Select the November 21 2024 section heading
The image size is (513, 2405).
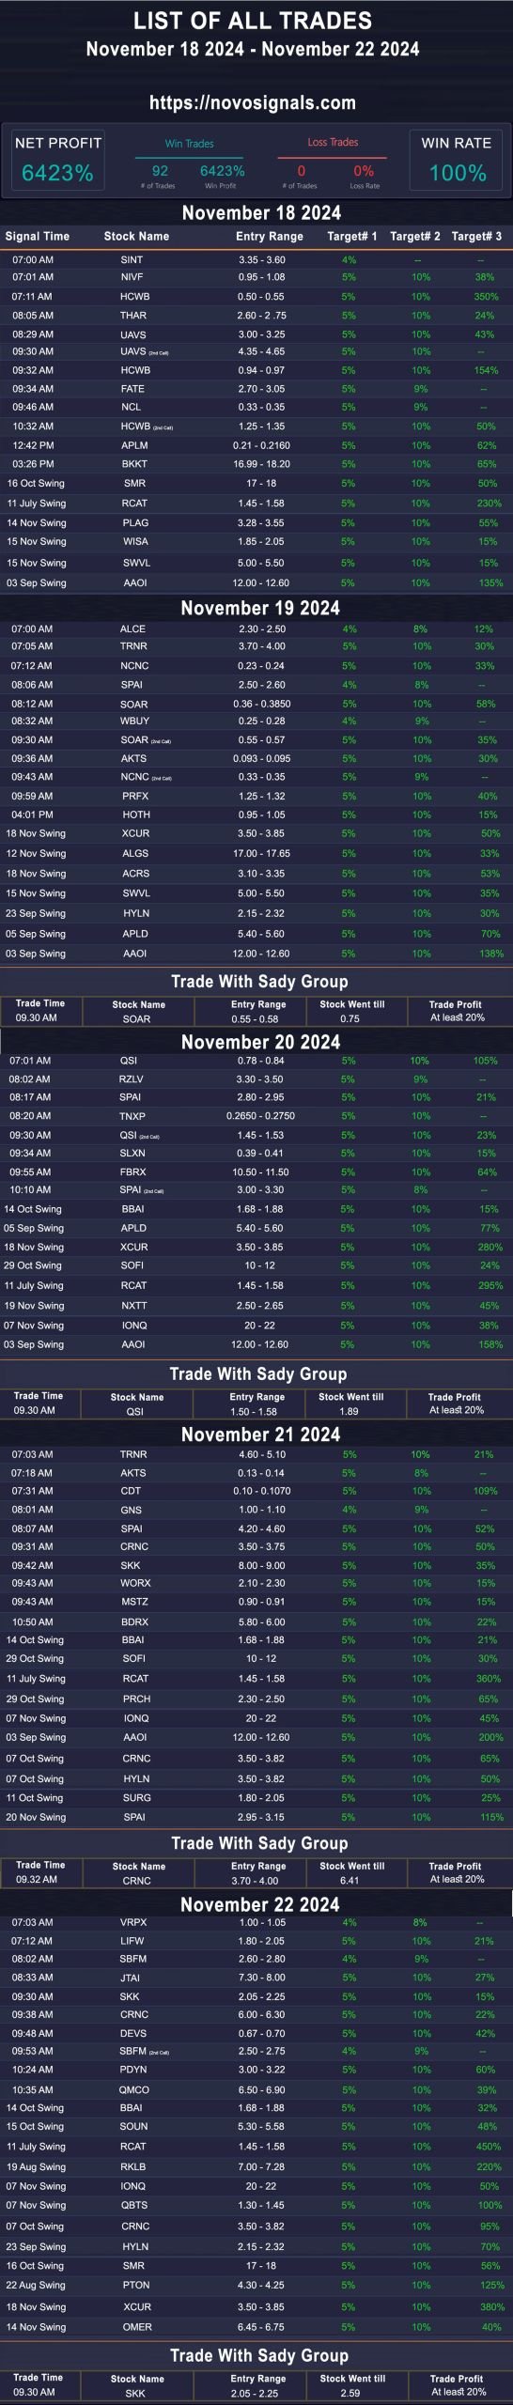[x=260, y=1435]
